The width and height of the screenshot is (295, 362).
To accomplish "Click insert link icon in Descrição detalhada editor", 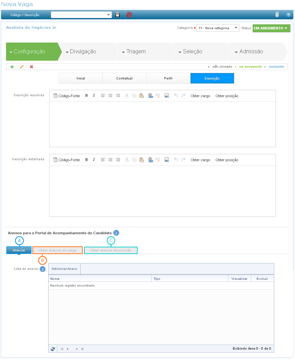I will (150, 160).
